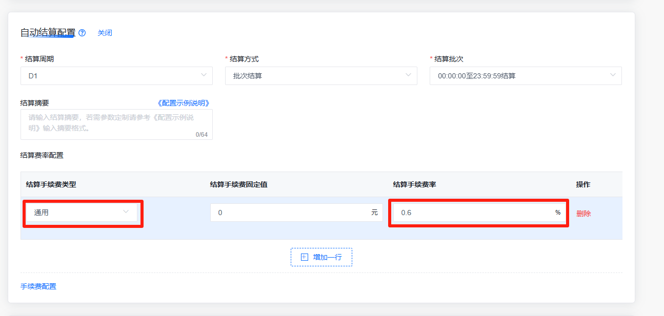Click 删除 in the fee row
Image resolution: width=664 pixels, height=316 pixels.
point(583,214)
